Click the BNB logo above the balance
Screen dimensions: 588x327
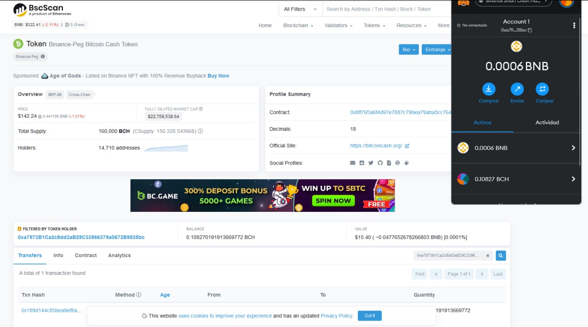pyautogui.click(x=516, y=46)
